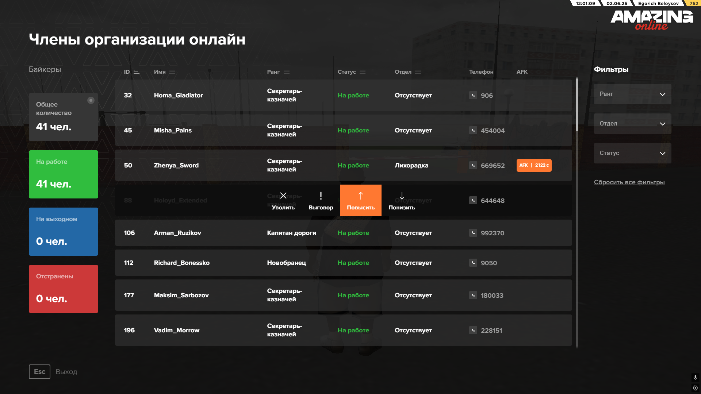Click the Уволить X icon
This screenshot has width=701, height=394.
click(283, 196)
